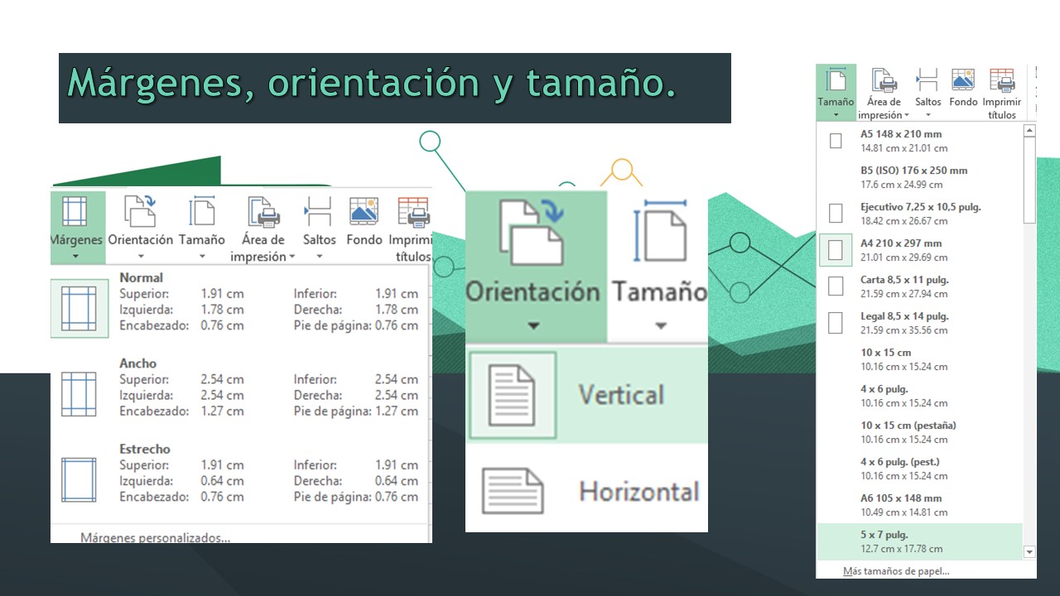Select Carta 8,5 x 11 pulg. size
Image resolution: width=1060 pixels, height=596 pixels.
919,286
